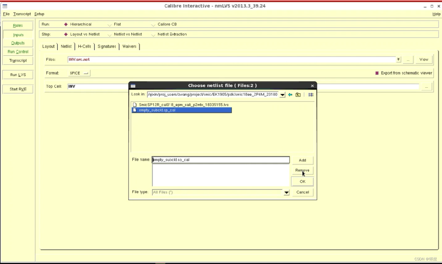Click the File name input field
This screenshot has width=442, height=264.
(221, 160)
